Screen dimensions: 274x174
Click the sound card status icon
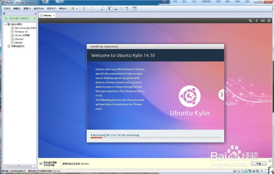pyautogui.click(x=258, y=171)
